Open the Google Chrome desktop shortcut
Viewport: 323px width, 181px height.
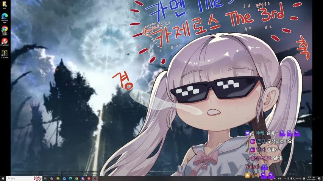tap(5, 31)
